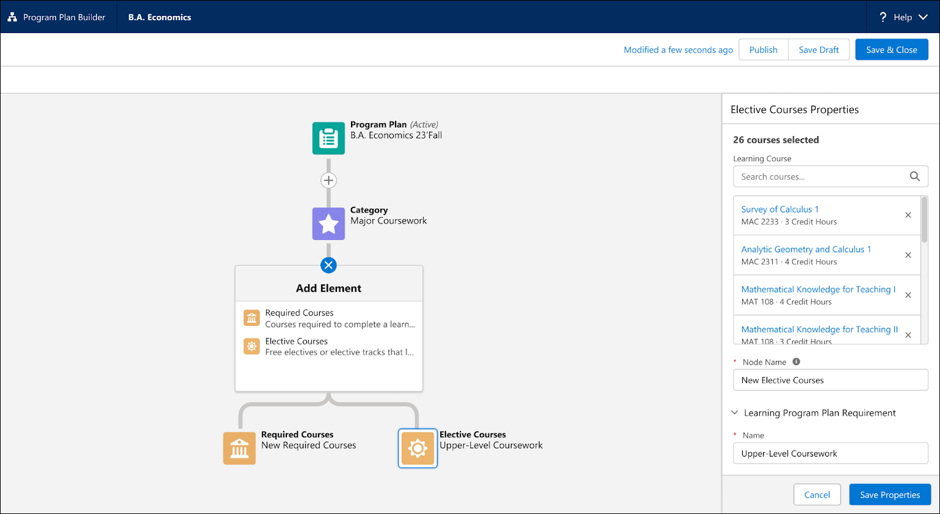Select the Required Courses bank icon node
The width and height of the screenshot is (940, 514).
(x=239, y=448)
